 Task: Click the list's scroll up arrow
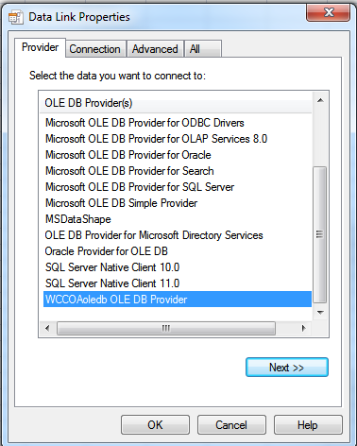(x=320, y=100)
